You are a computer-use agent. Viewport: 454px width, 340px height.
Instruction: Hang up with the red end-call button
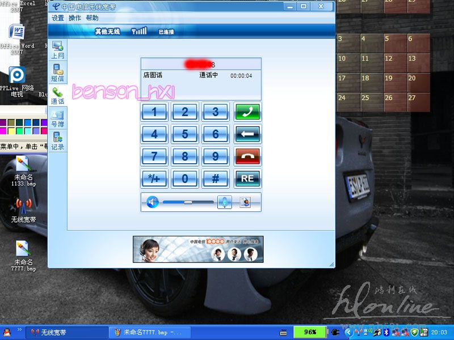pyautogui.click(x=247, y=156)
